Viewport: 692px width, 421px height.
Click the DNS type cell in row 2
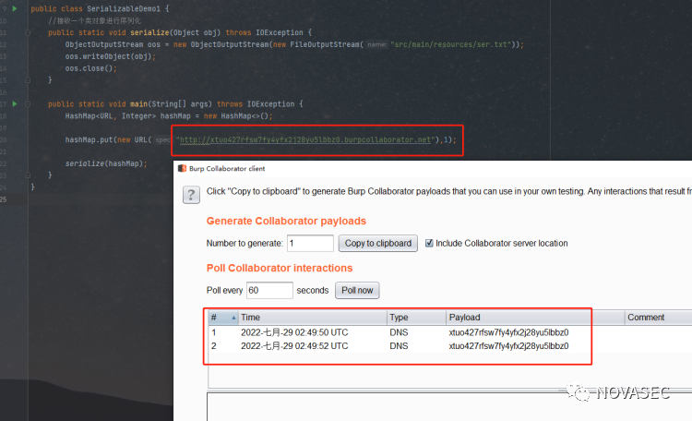(399, 346)
